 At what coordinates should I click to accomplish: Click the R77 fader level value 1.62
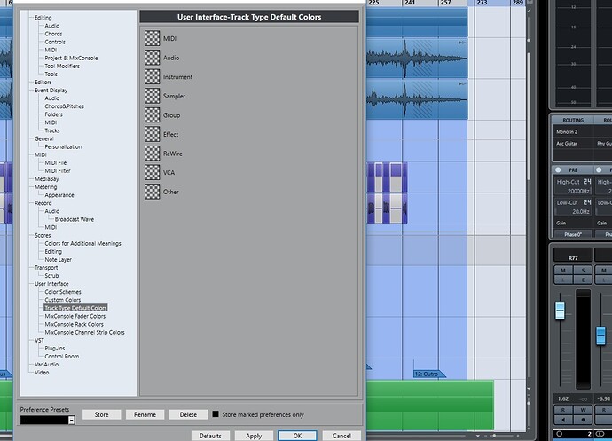pyautogui.click(x=563, y=398)
